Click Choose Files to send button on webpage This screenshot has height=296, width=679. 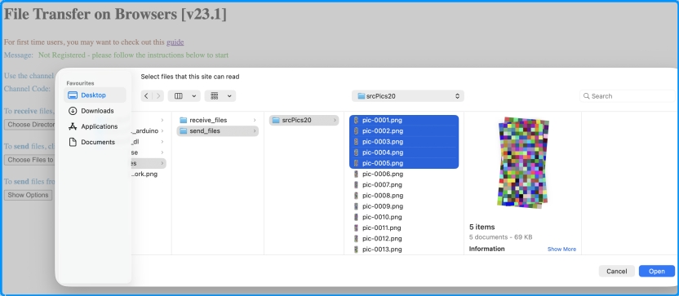click(30, 160)
